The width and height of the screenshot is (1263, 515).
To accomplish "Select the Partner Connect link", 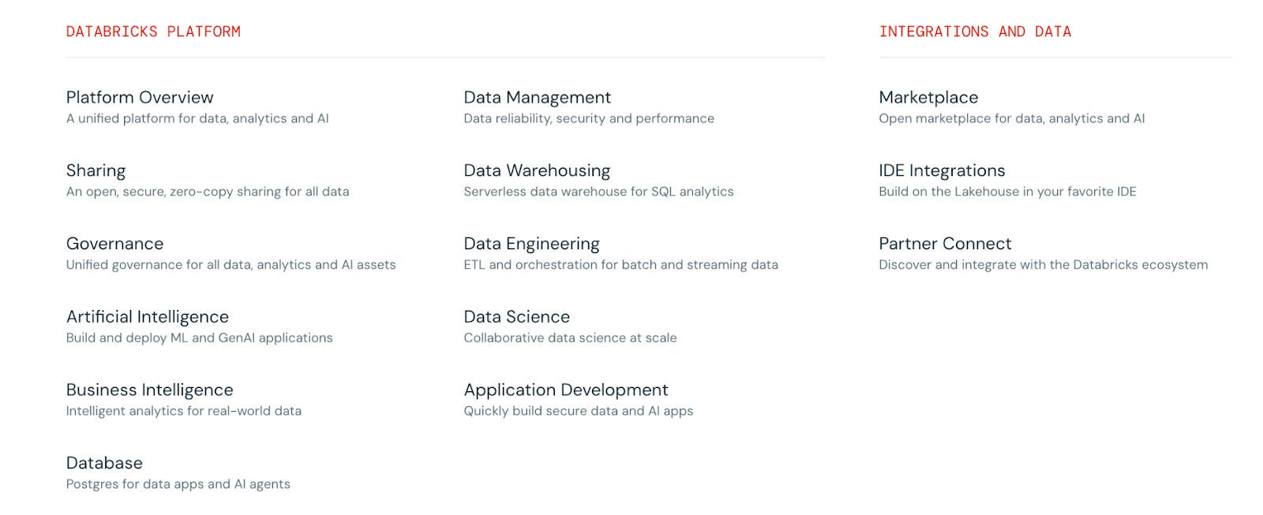I will click(945, 244).
